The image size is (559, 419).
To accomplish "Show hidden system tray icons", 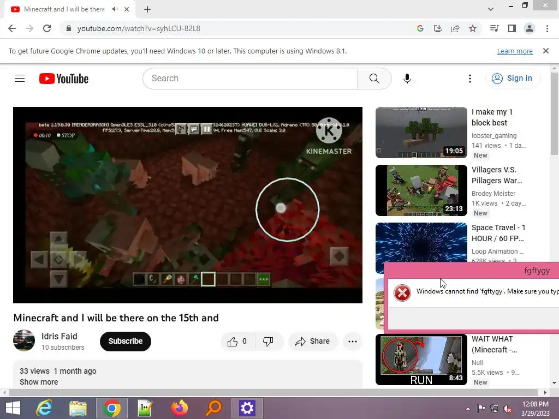I will point(468,409).
